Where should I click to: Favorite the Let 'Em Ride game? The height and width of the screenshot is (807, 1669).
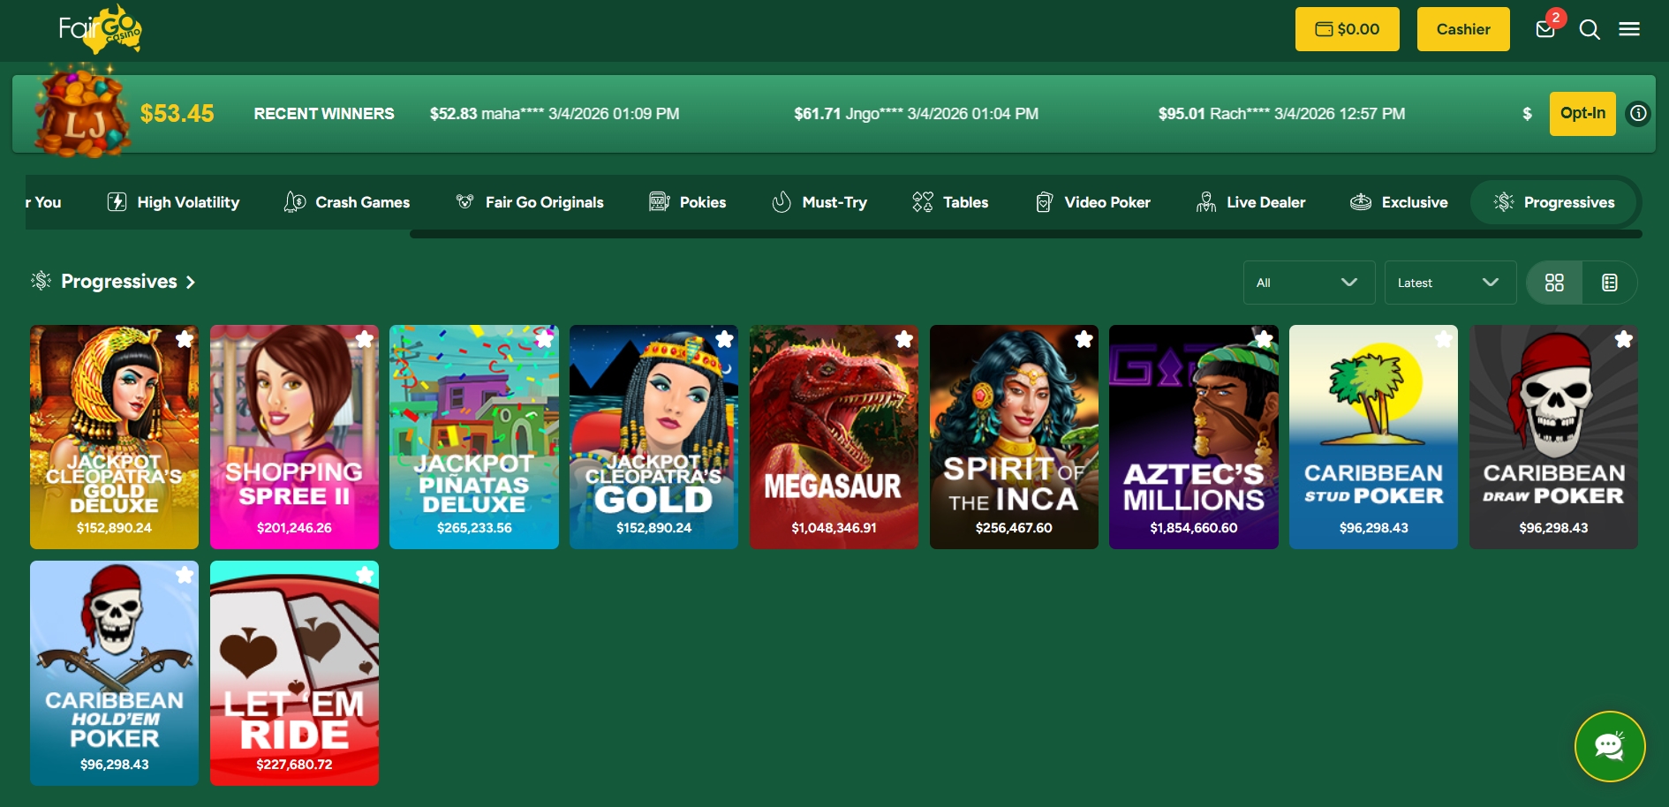[x=366, y=574]
